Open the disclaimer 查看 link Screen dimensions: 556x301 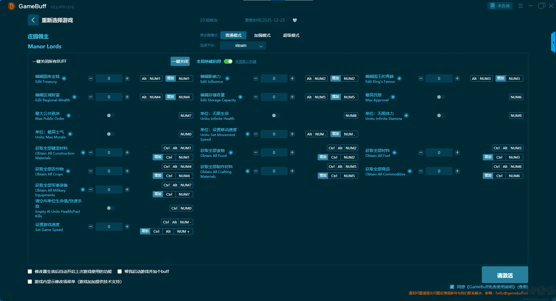(523, 287)
